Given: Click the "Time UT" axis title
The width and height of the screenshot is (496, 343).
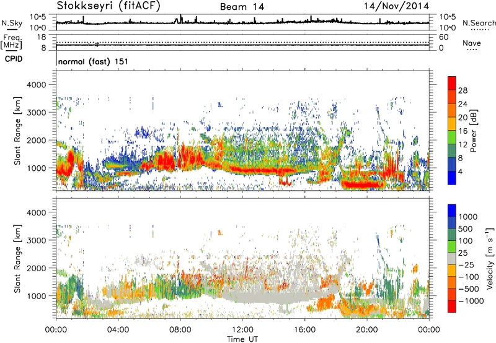Looking at the screenshot, I should (242, 339).
